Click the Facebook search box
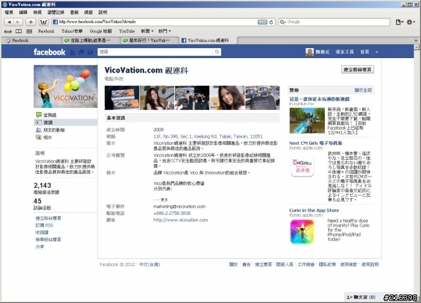Image resolution: width=421 pixels, height=303 pixels. tap(156, 52)
